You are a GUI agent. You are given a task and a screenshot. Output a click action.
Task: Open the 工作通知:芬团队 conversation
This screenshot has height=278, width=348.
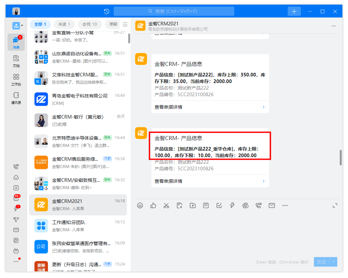(x=78, y=226)
